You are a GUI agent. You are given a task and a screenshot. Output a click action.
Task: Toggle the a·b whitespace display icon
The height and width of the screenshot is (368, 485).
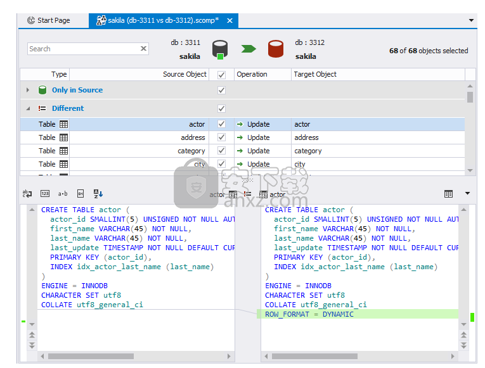pyautogui.click(x=63, y=194)
